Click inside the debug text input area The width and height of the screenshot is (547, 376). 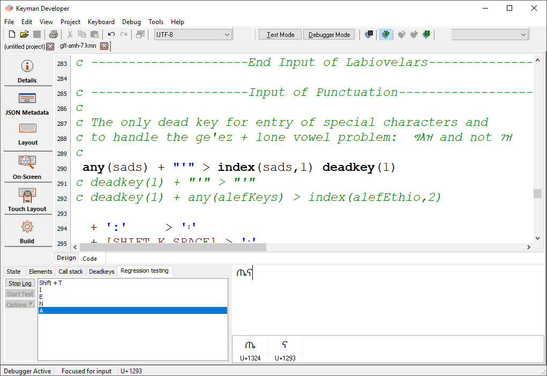[388, 300]
